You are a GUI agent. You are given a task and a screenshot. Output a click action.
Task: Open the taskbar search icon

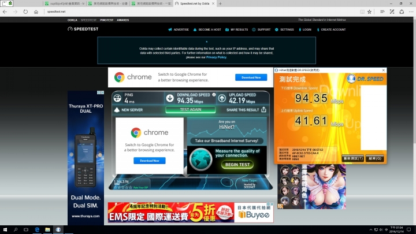pyautogui.click(x=16, y=230)
